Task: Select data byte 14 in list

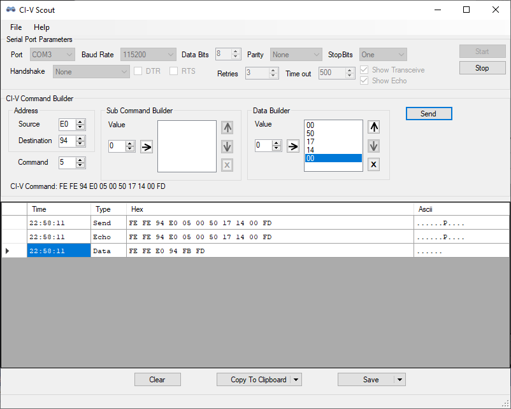Action: click(x=333, y=150)
